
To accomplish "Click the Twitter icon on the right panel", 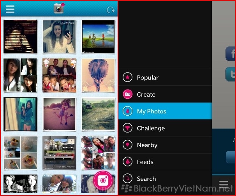I will [x=231, y=74].
